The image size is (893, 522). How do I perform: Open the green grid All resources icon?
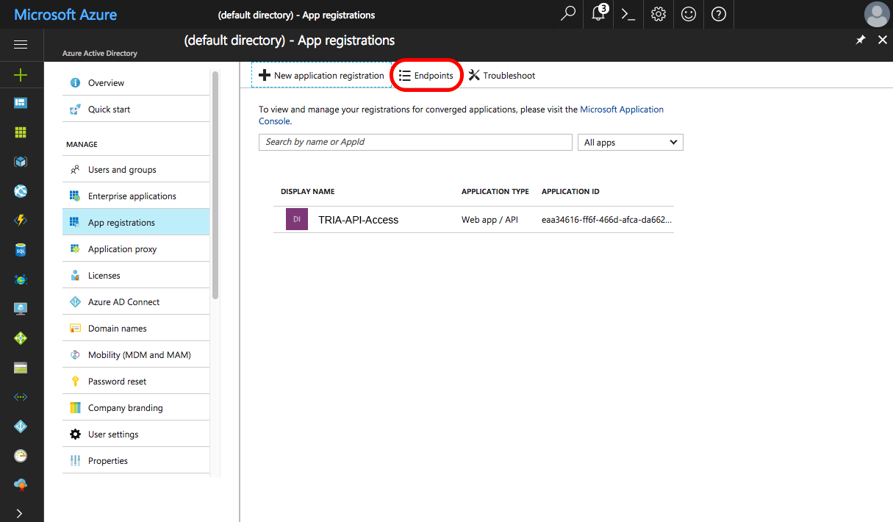tap(21, 132)
